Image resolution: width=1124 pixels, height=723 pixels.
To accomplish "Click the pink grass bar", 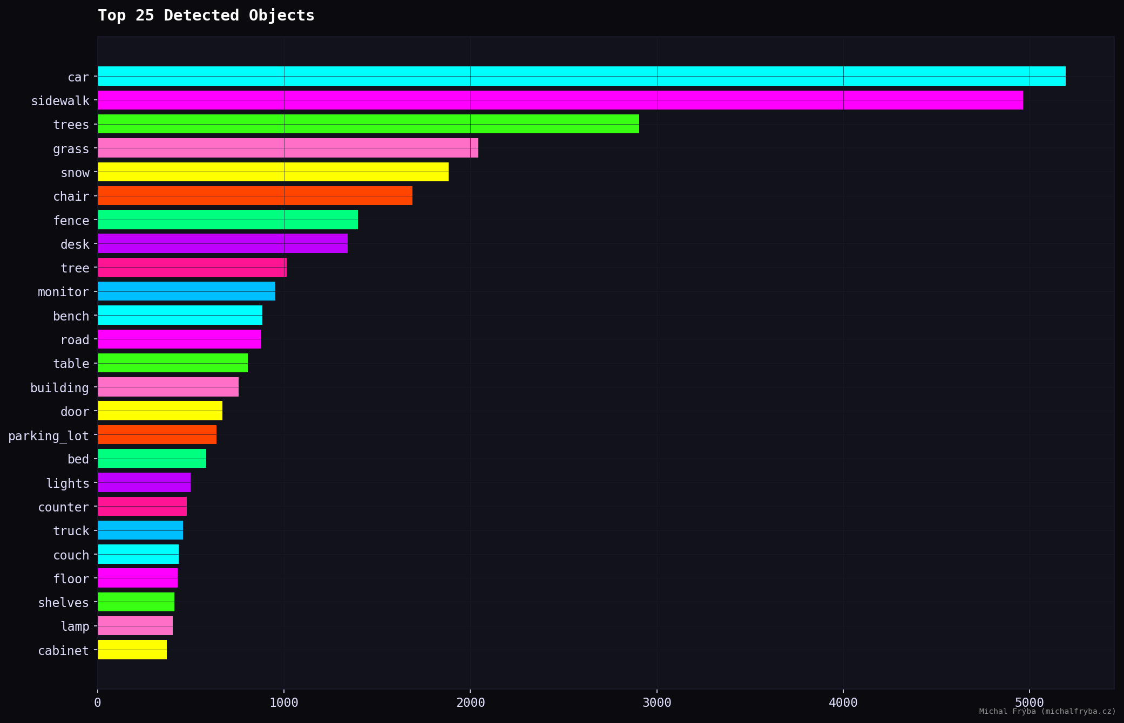I will tap(288, 148).
